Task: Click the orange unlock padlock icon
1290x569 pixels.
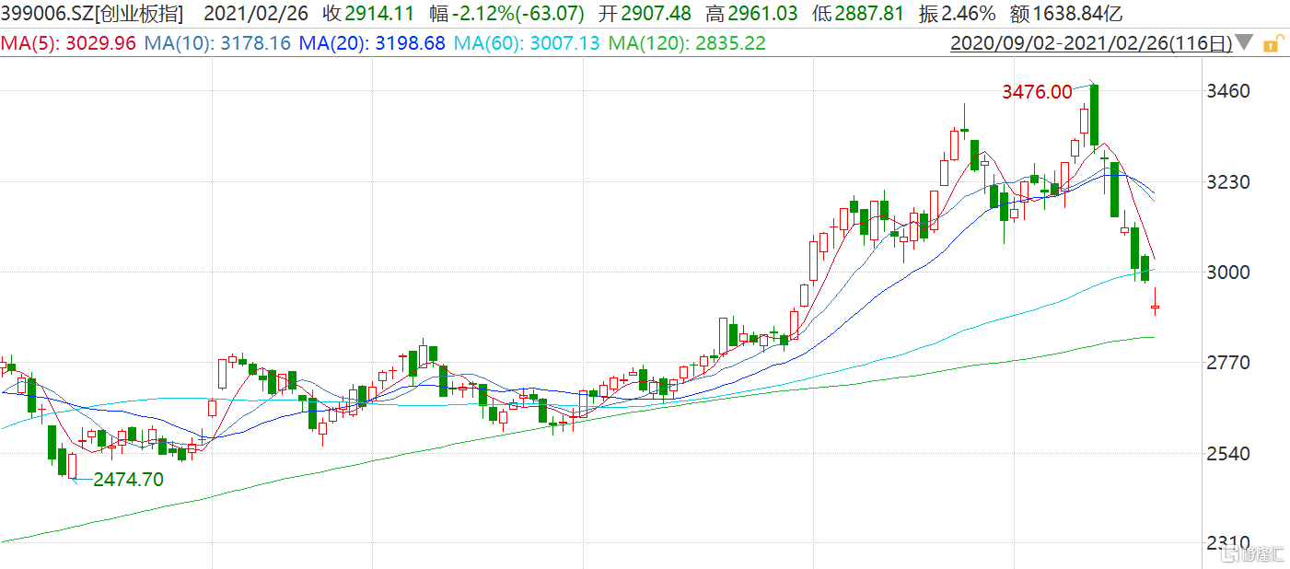Action: click(x=1272, y=43)
